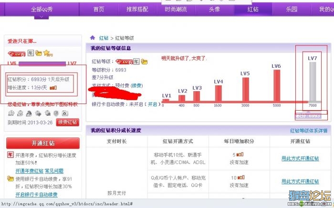This screenshot has height=208, width=334.
Task: Click the 开启银行卡自动续费 link
Action: [36, 195]
